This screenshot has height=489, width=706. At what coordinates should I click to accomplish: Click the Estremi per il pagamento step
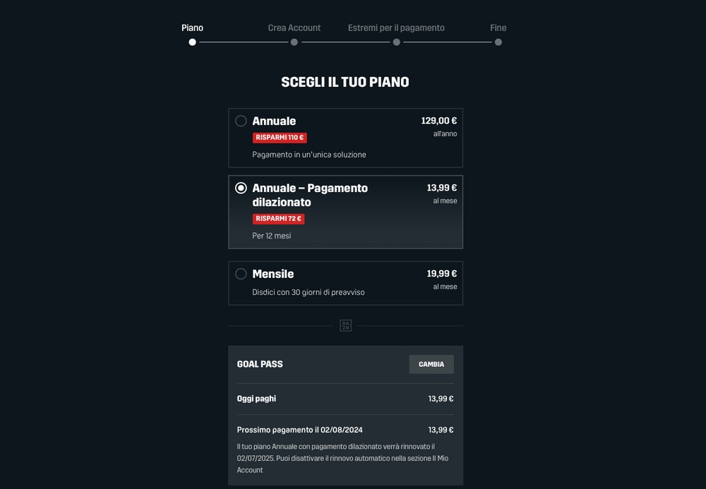(396, 28)
